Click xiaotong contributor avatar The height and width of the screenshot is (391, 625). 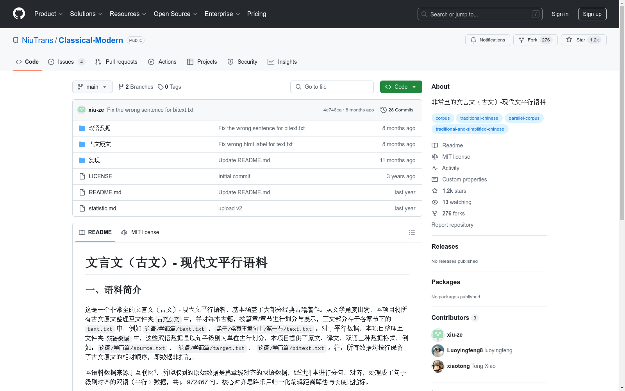[438, 366]
